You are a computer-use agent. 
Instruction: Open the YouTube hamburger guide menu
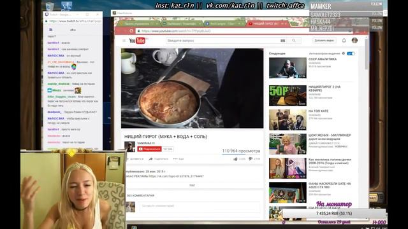[x=124, y=41]
